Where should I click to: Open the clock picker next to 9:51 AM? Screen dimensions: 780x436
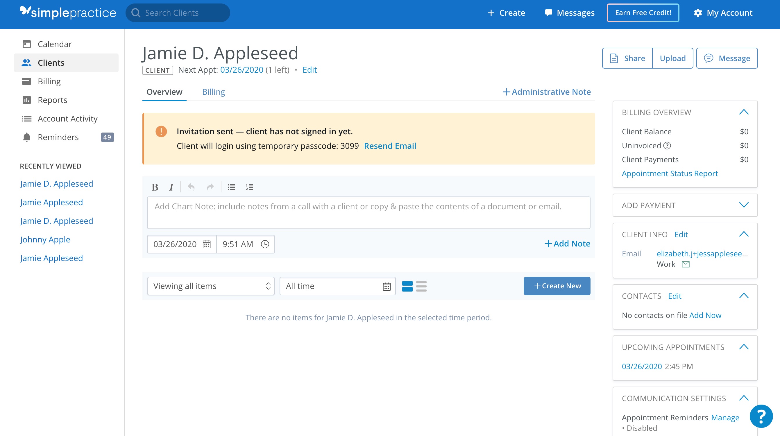tap(265, 244)
